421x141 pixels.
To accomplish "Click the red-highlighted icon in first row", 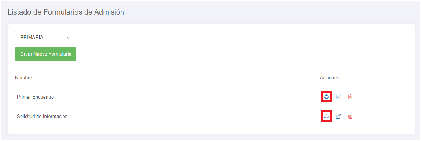I will coord(326,96).
